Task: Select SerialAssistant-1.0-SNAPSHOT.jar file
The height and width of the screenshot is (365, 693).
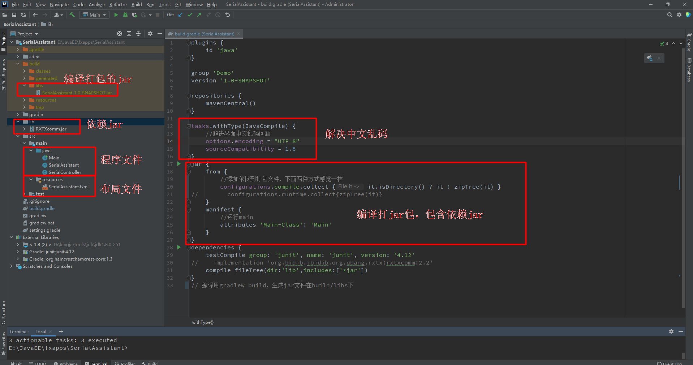Action: pyautogui.click(x=77, y=93)
